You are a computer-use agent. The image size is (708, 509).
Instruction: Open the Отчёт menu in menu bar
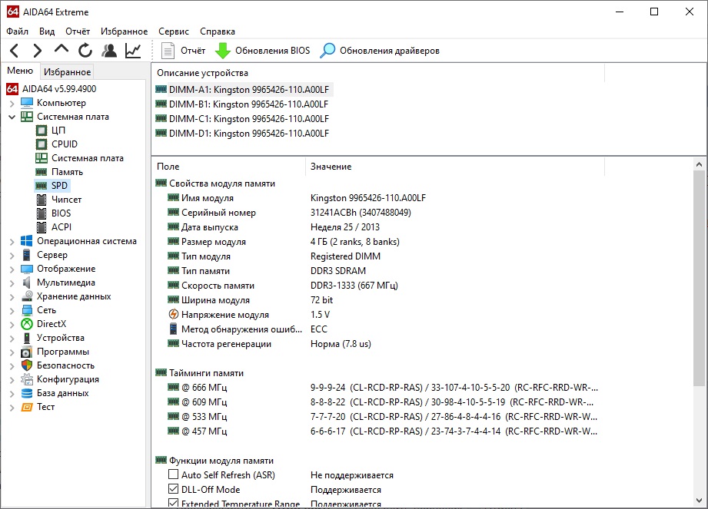click(x=78, y=31)
